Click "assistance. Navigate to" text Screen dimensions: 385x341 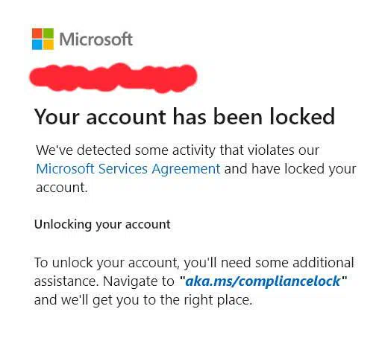tap(104, 281)
